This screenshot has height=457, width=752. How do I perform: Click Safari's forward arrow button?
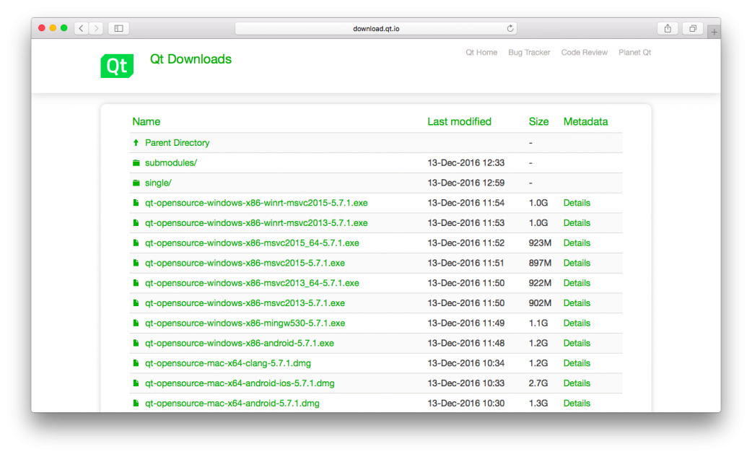(x=96, y=28)
